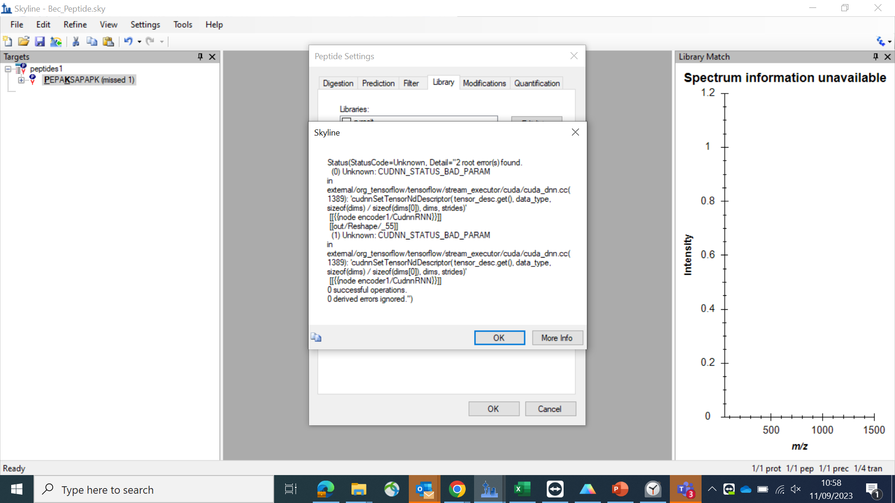Click the Windows taskbar search box
Screen dimensions: 895x503
click(154, 489)
